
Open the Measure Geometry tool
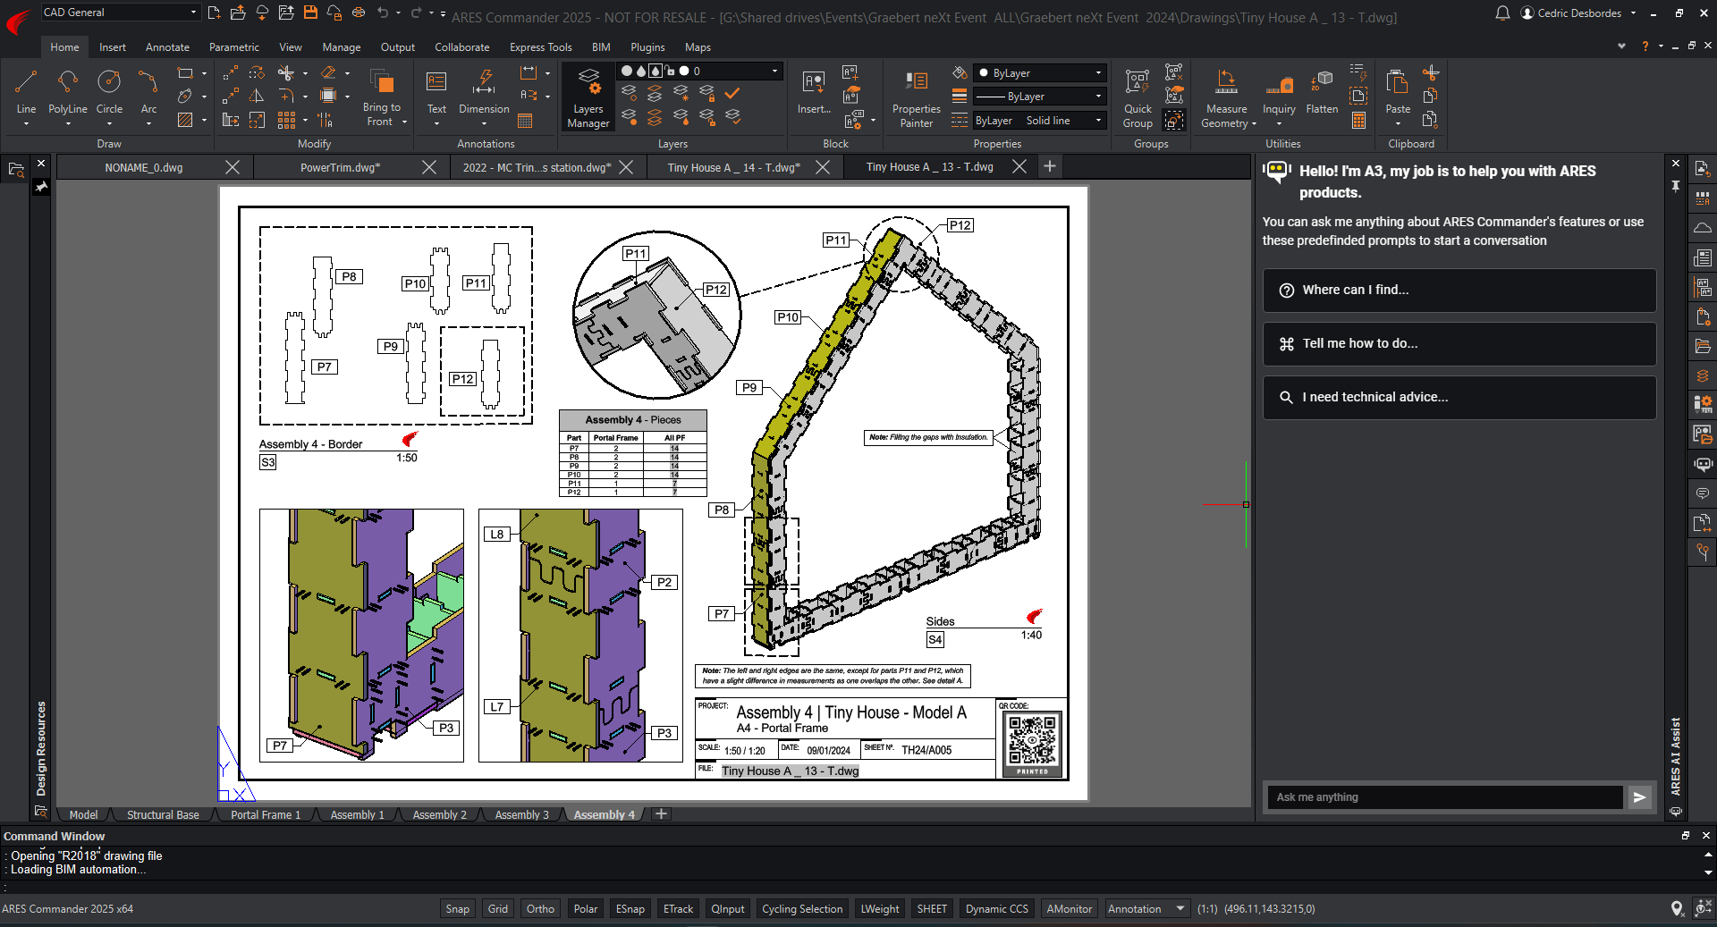pyautogui.click(x=1226, y=97)
